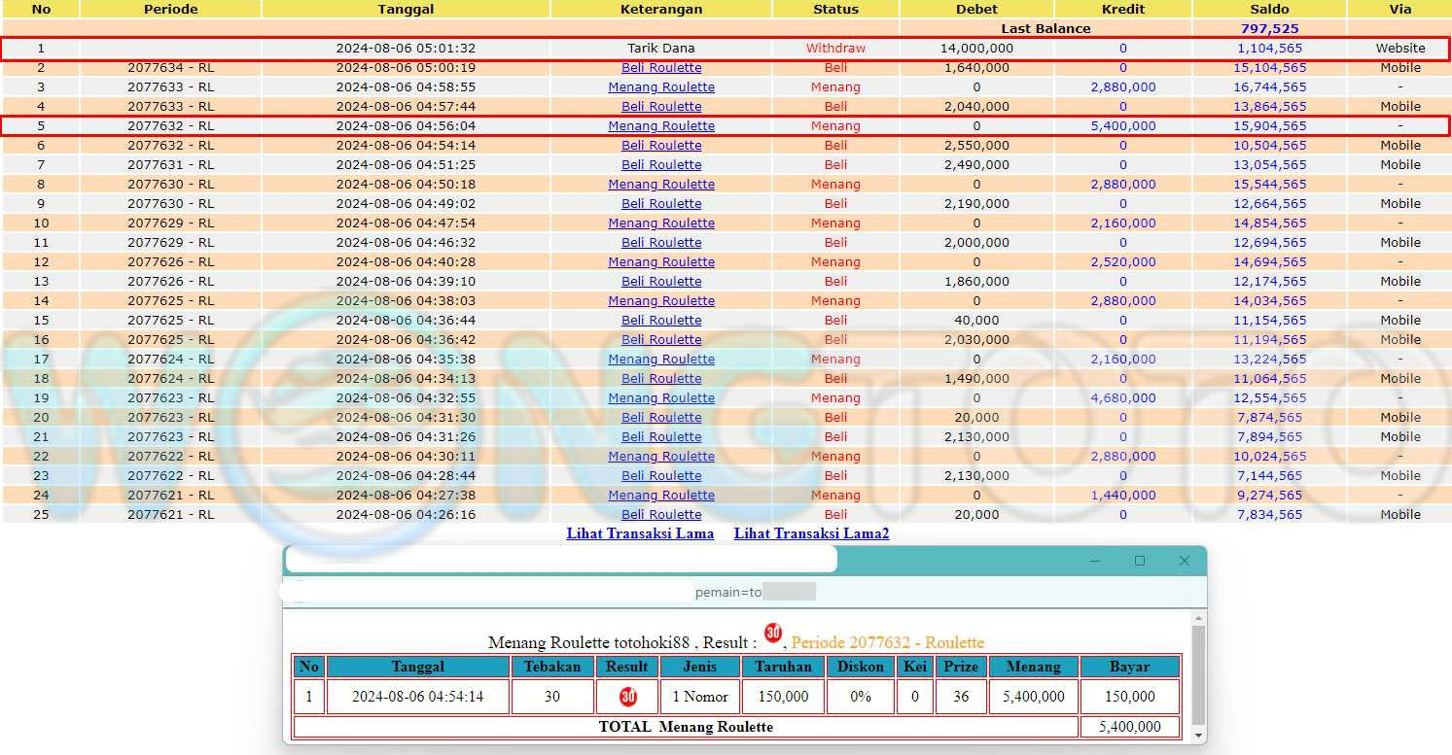This screenshot has height=755, width=1452.
Task: Close the roulette detail popup window
Action: coord(1184,561)
